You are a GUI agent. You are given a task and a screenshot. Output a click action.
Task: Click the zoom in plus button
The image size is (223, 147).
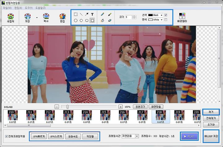(120, 107)
